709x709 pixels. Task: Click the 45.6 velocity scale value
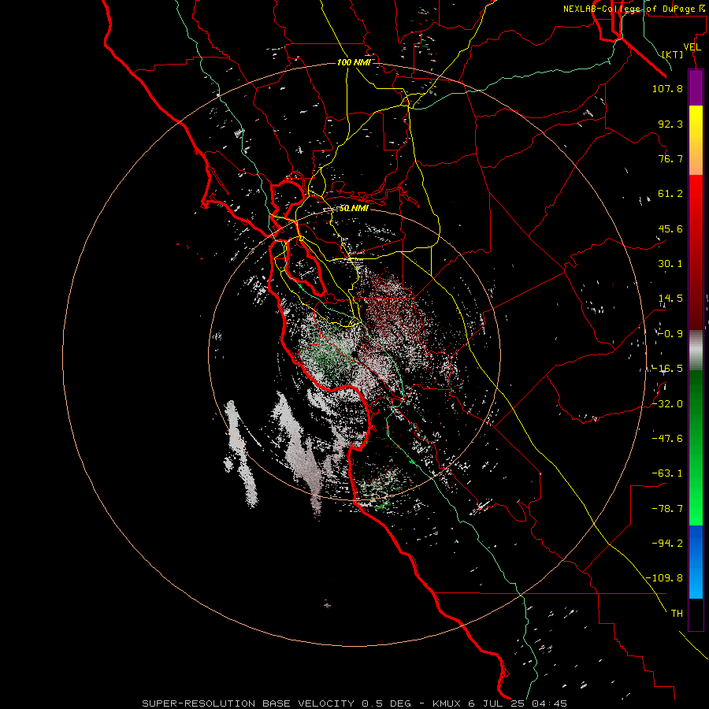coord(670,228)
